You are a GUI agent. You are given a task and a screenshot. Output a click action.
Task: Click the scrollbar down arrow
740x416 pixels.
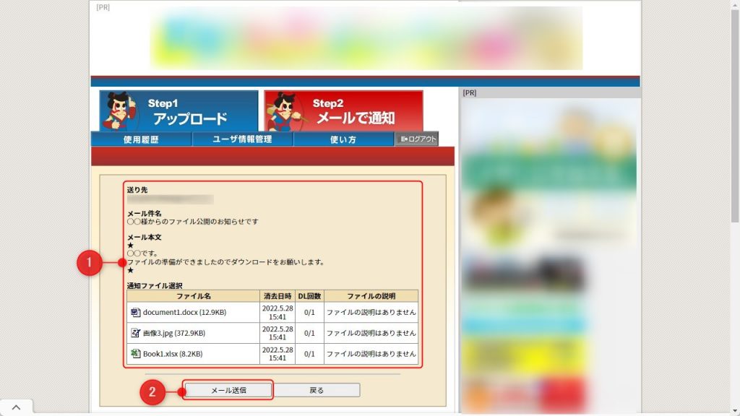pyautogui.click(x=735, y=412)
